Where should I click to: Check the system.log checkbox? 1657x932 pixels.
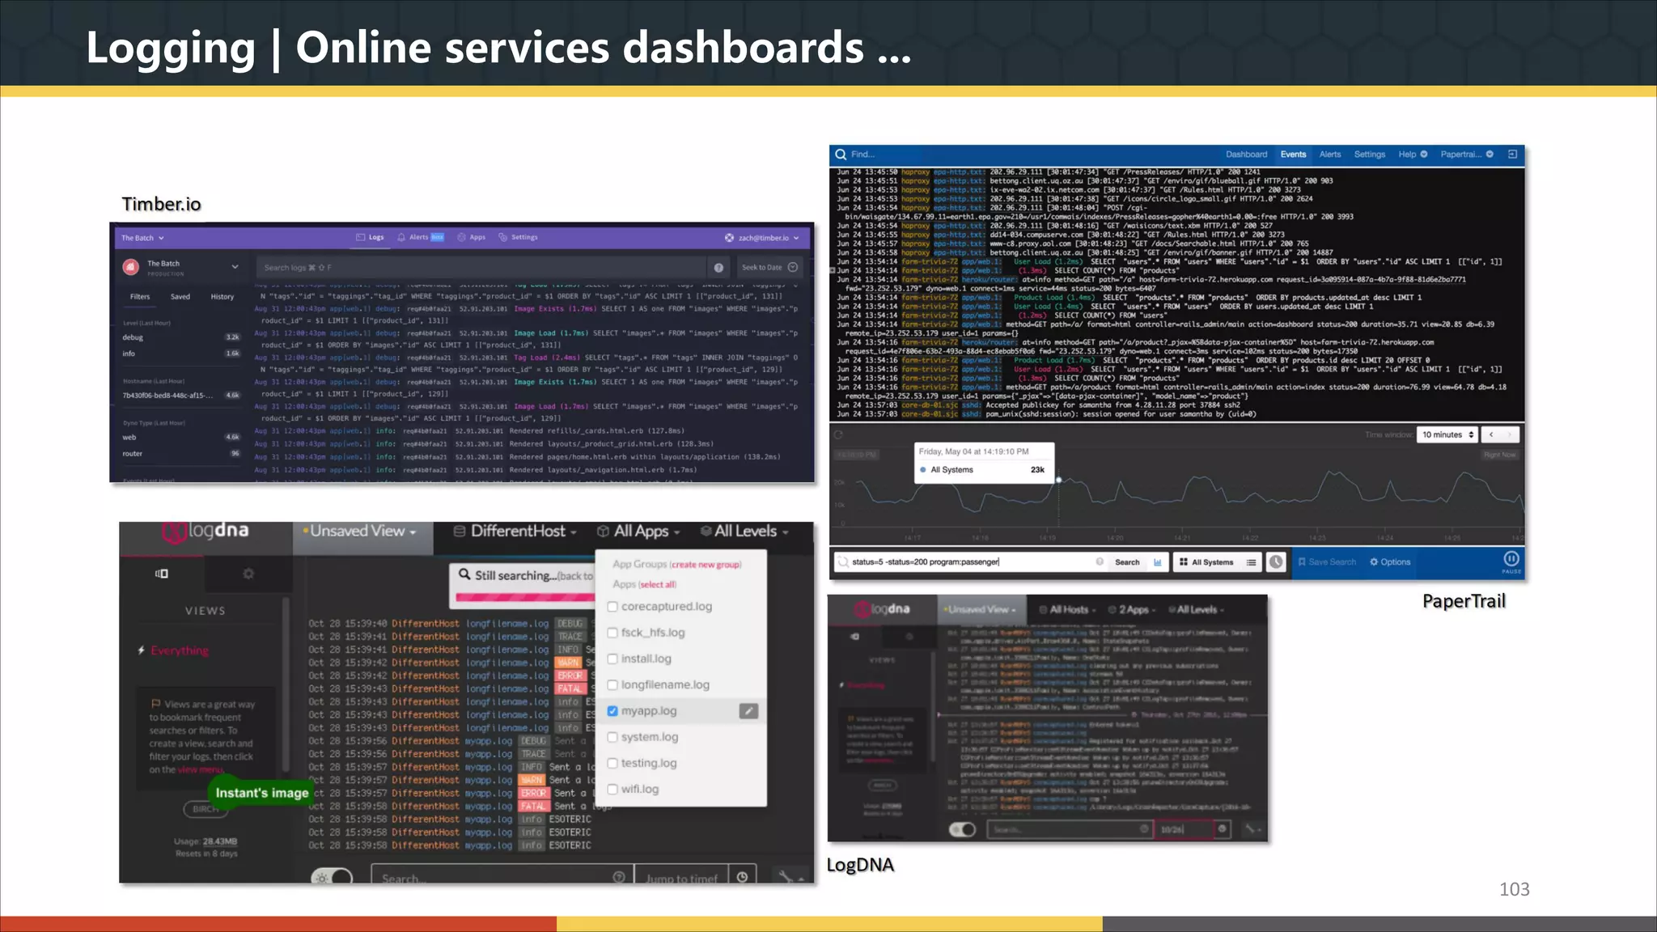612,737
